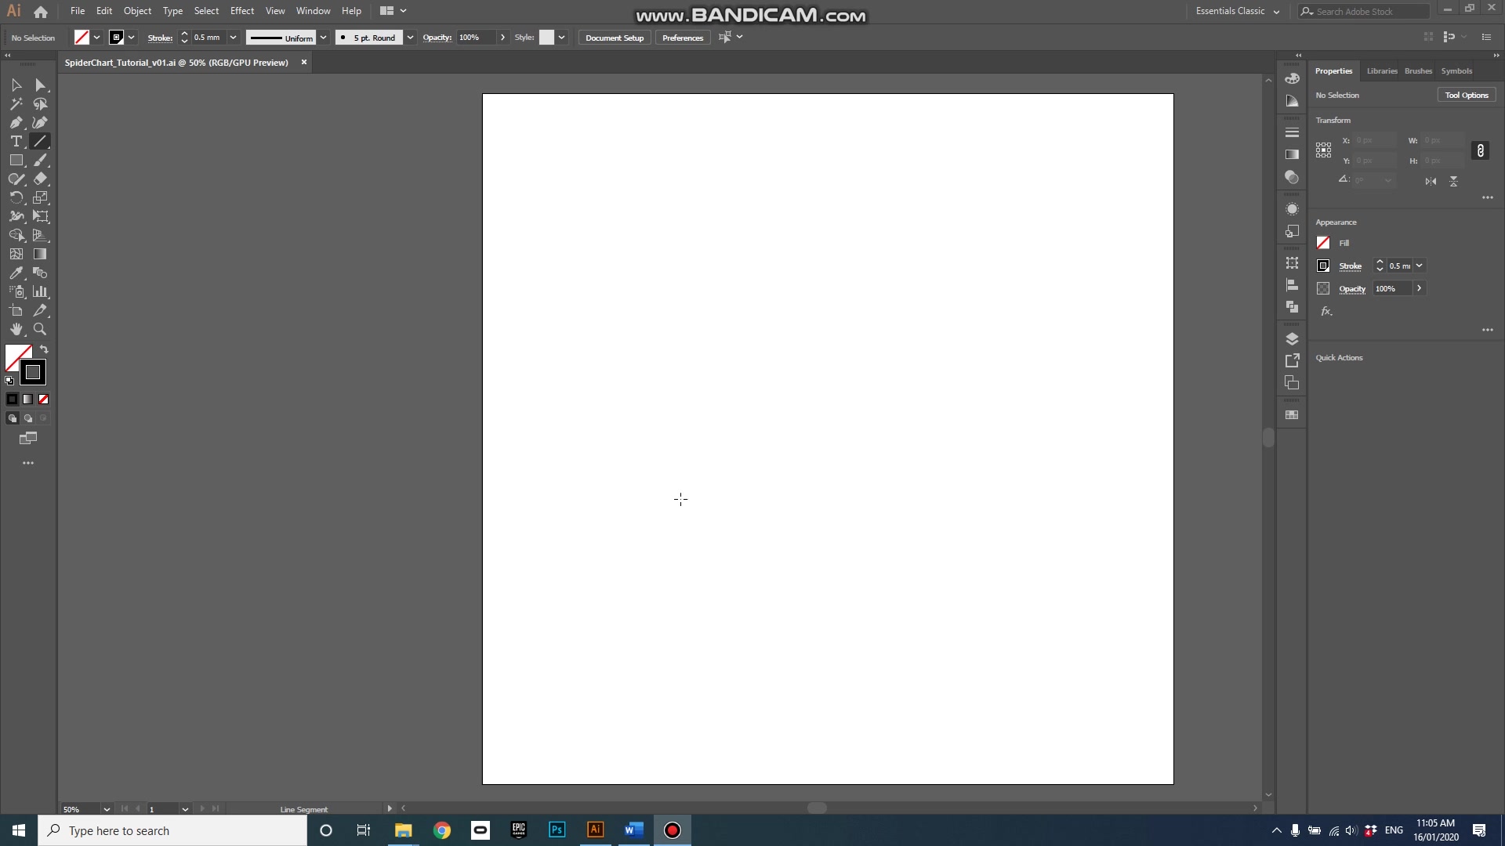Open the Opacity link in Properties
The image size is (1505, 846).
[x=1352, y=289]
